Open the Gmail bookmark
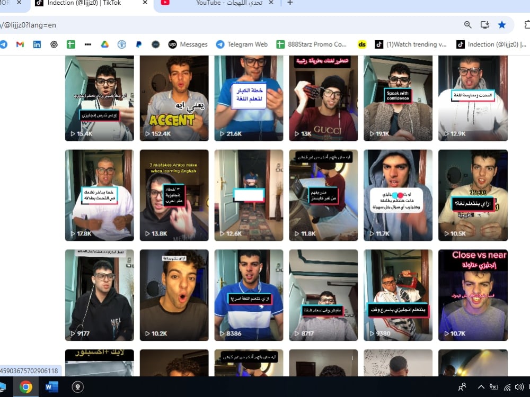The width and height of the screenshot is (530, 397). point(20,44)
